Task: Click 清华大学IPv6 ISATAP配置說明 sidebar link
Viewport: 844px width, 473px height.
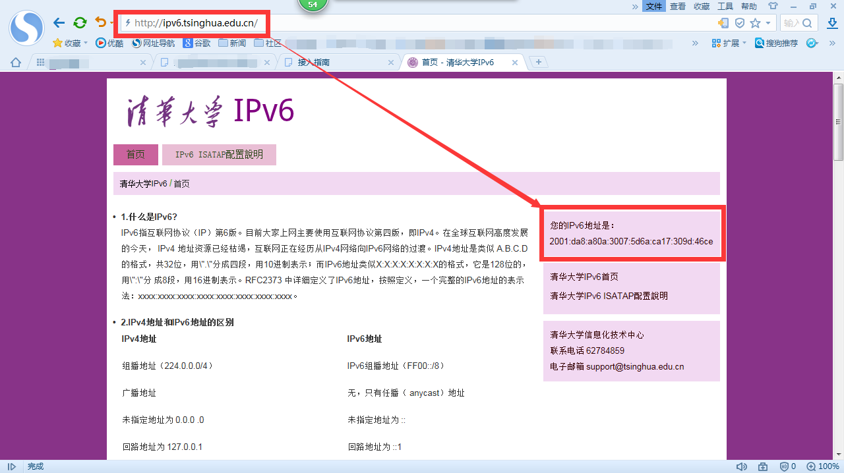Action: (x=609, y=296)
